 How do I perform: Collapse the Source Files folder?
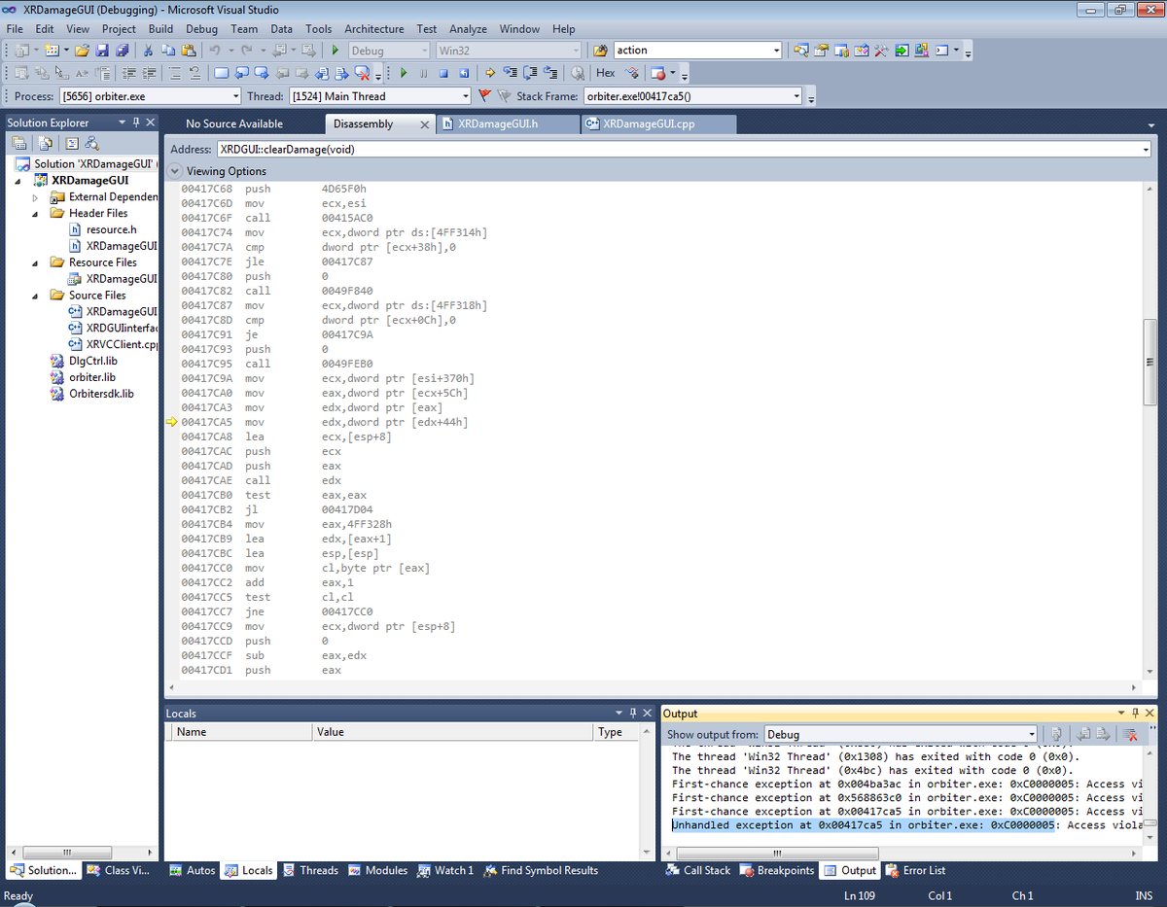35,295
